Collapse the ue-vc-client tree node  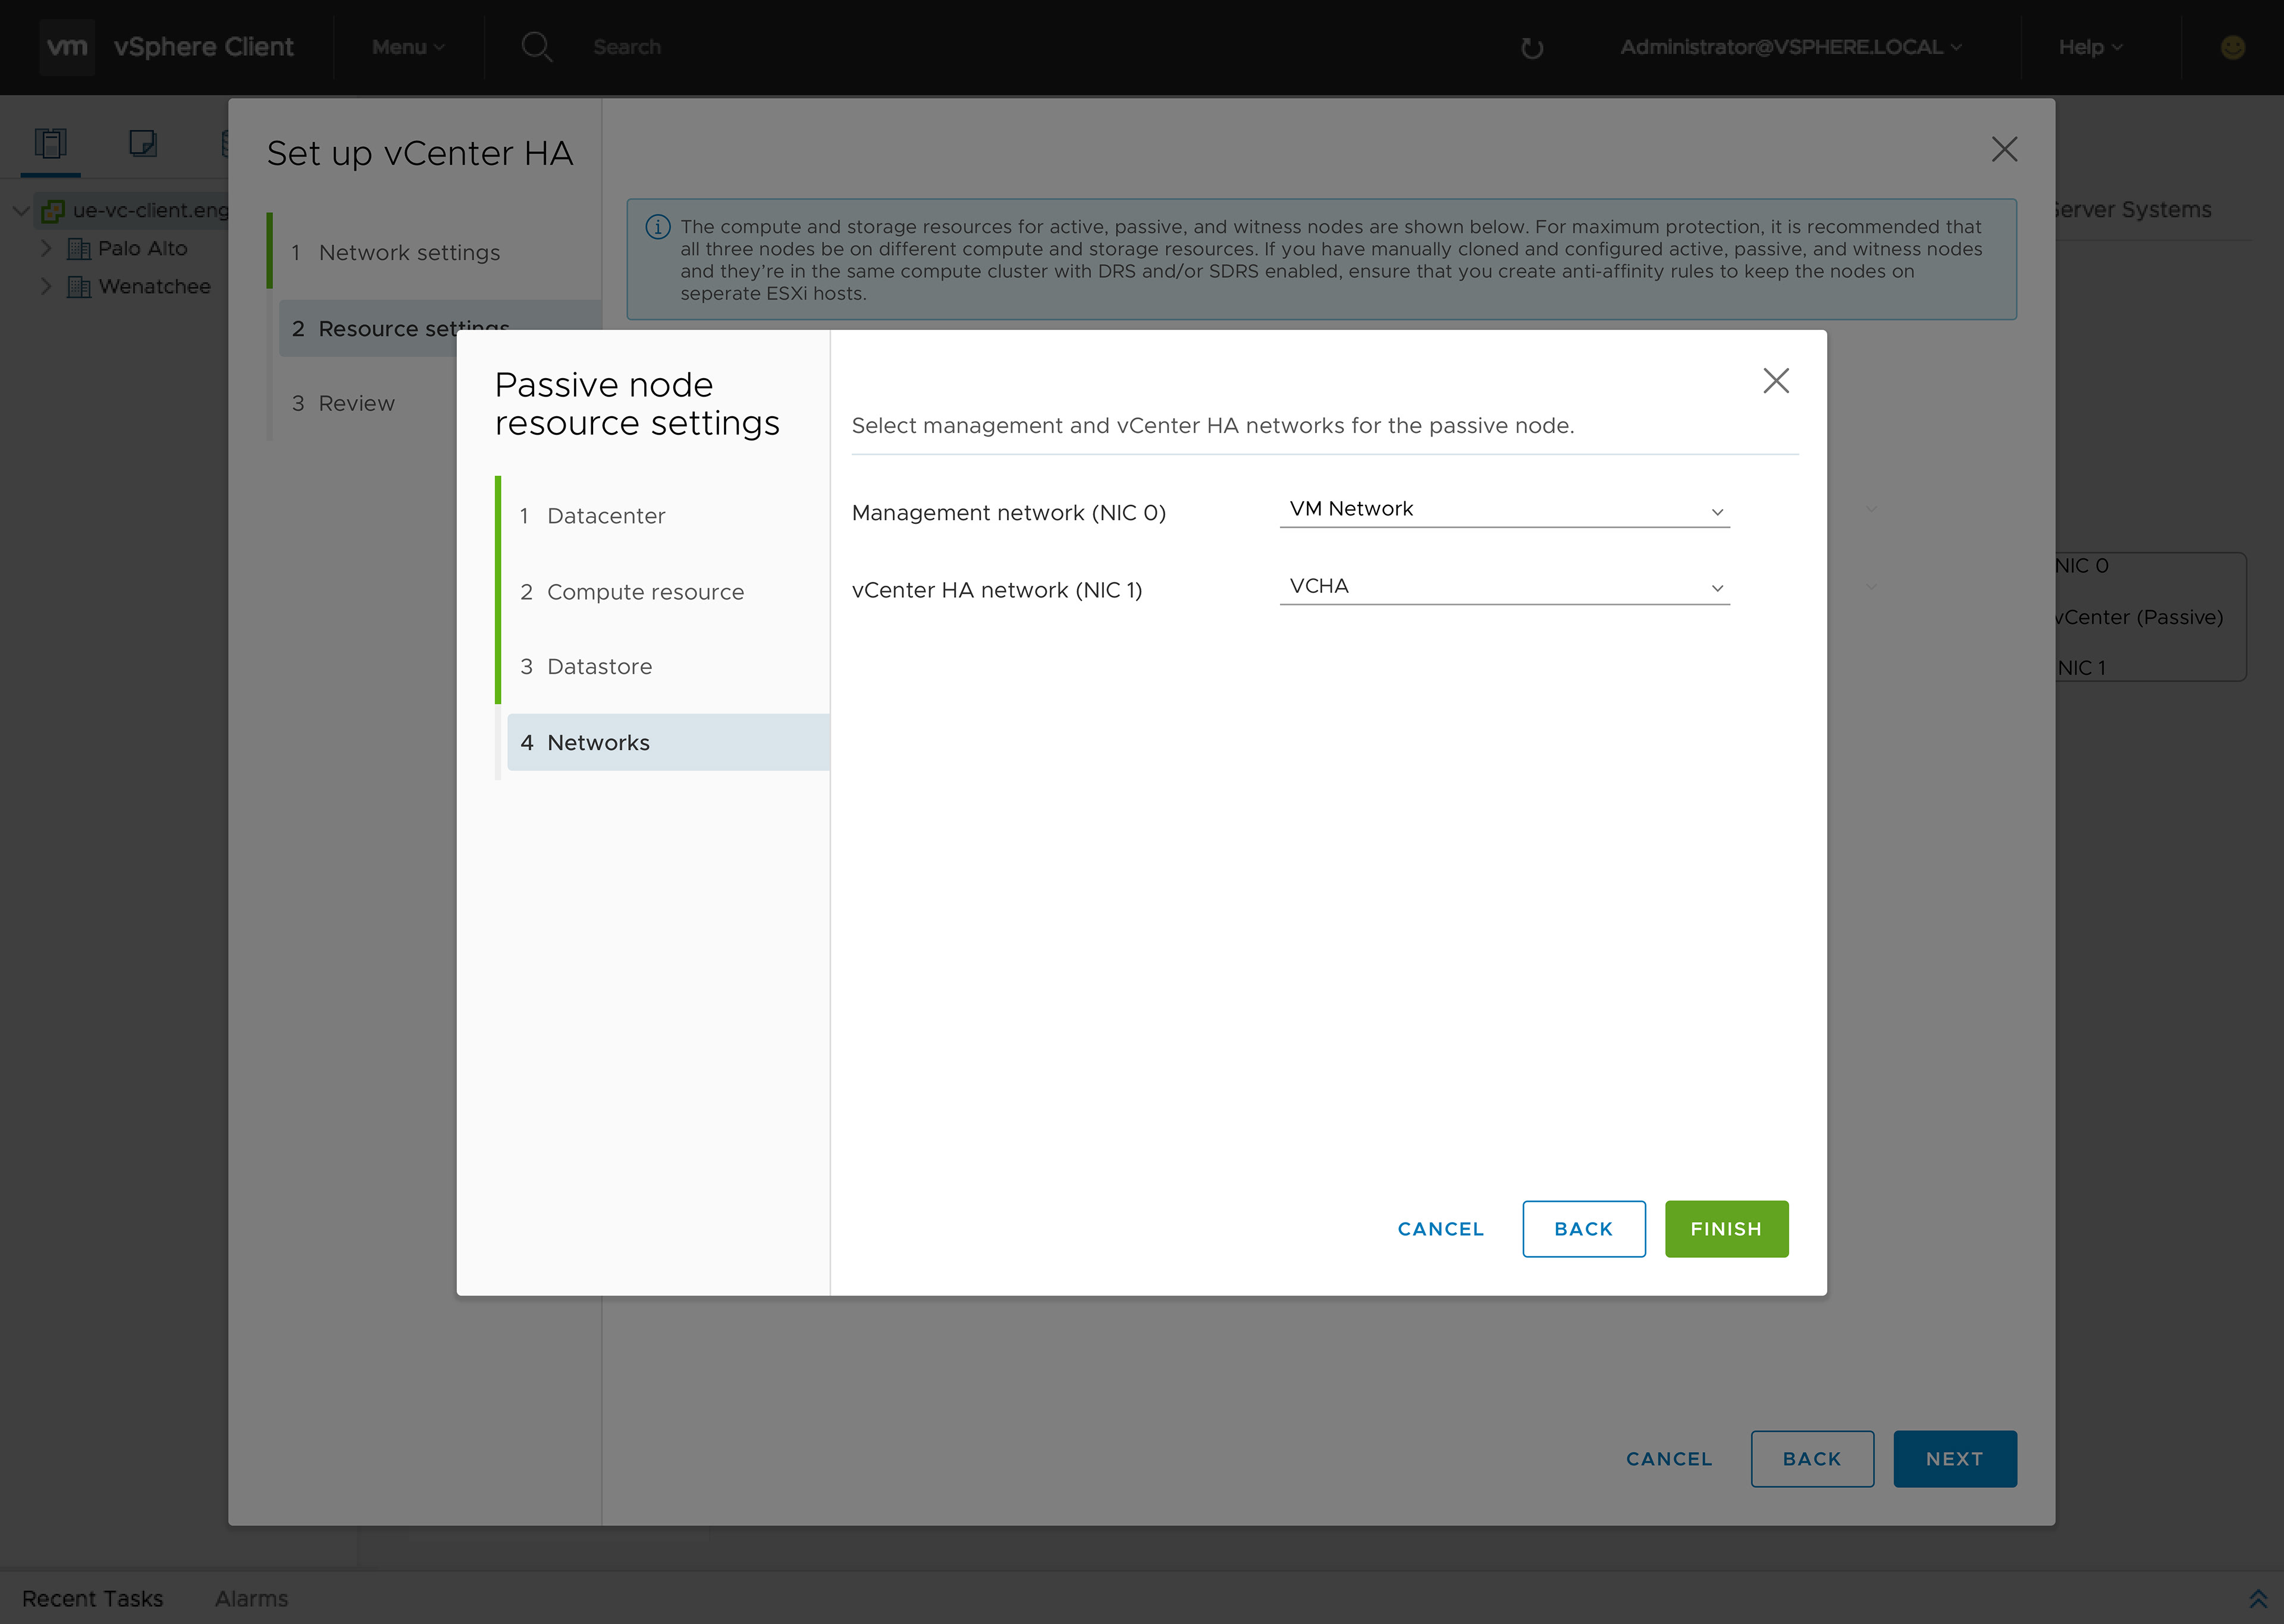click(x=20, y=211)
